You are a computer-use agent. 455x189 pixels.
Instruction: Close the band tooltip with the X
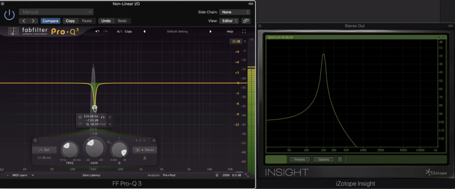pyautogui.click(x=110, y=117)
